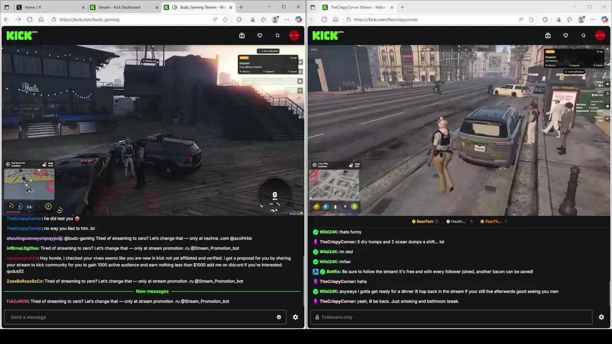Open browser profile in budz-gaming window

tap(275, 20)
